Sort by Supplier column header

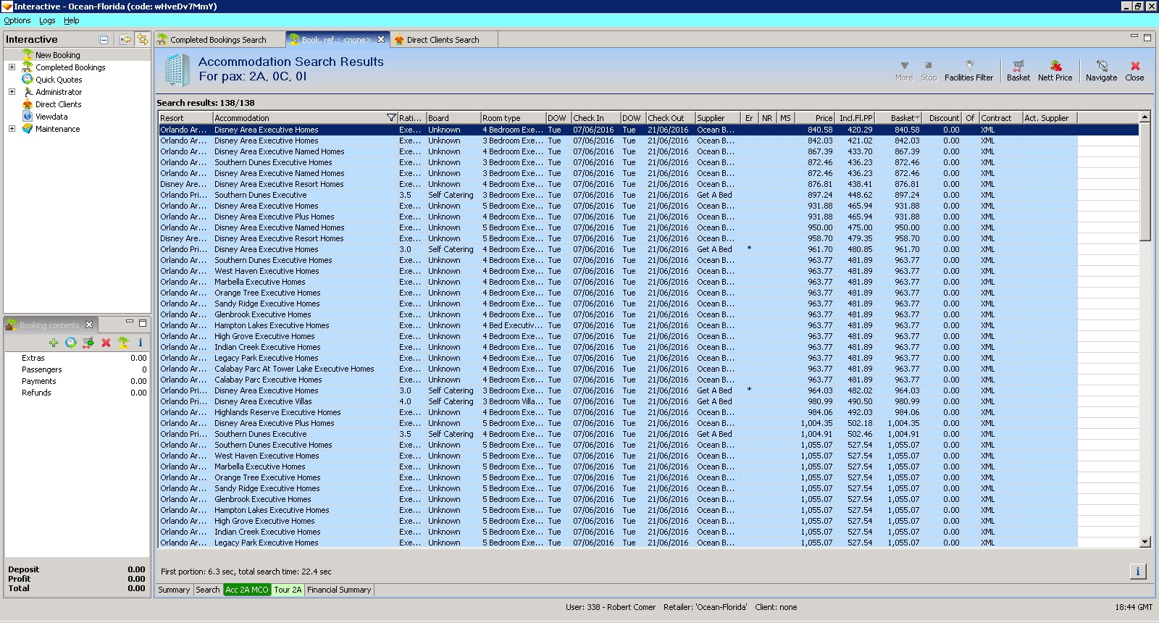(717, 118)
